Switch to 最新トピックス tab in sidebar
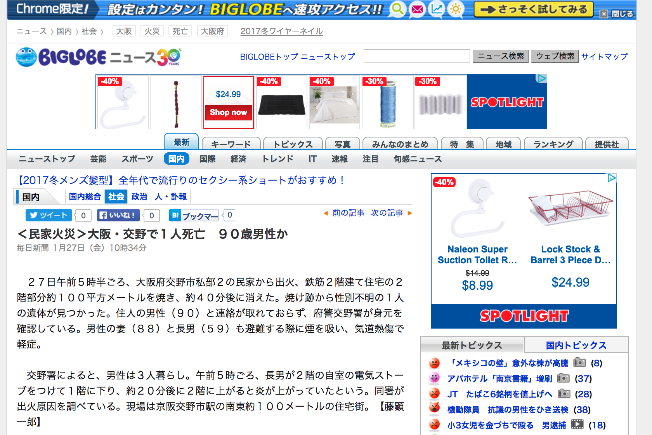The width and height of the screenshot is (652, 435). [472, 345]
